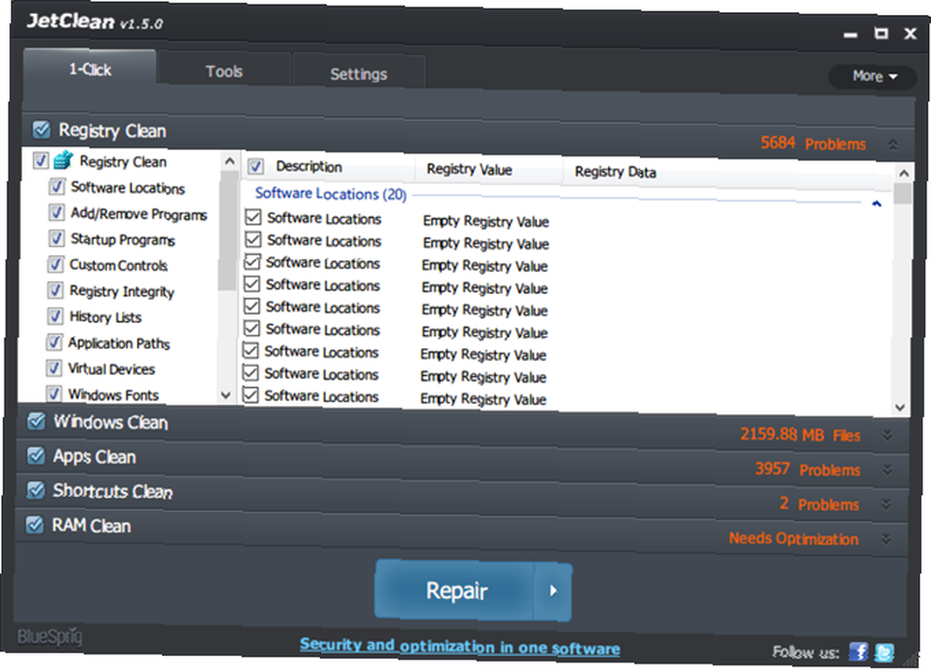Uncheck Apps Clean section
This screenshot has height=671, width=931.
coord(36,456)
